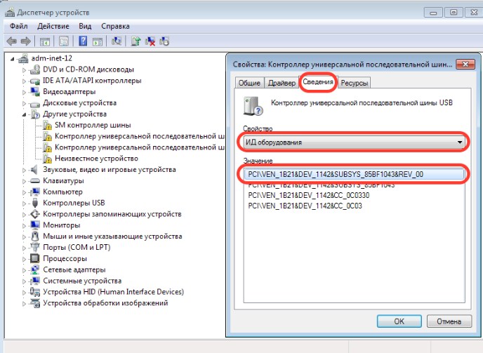This screenshot has height=353, width=483.
Task: Select the hardware ID ending CC_0C03
Action: click(x=305, y=206)
